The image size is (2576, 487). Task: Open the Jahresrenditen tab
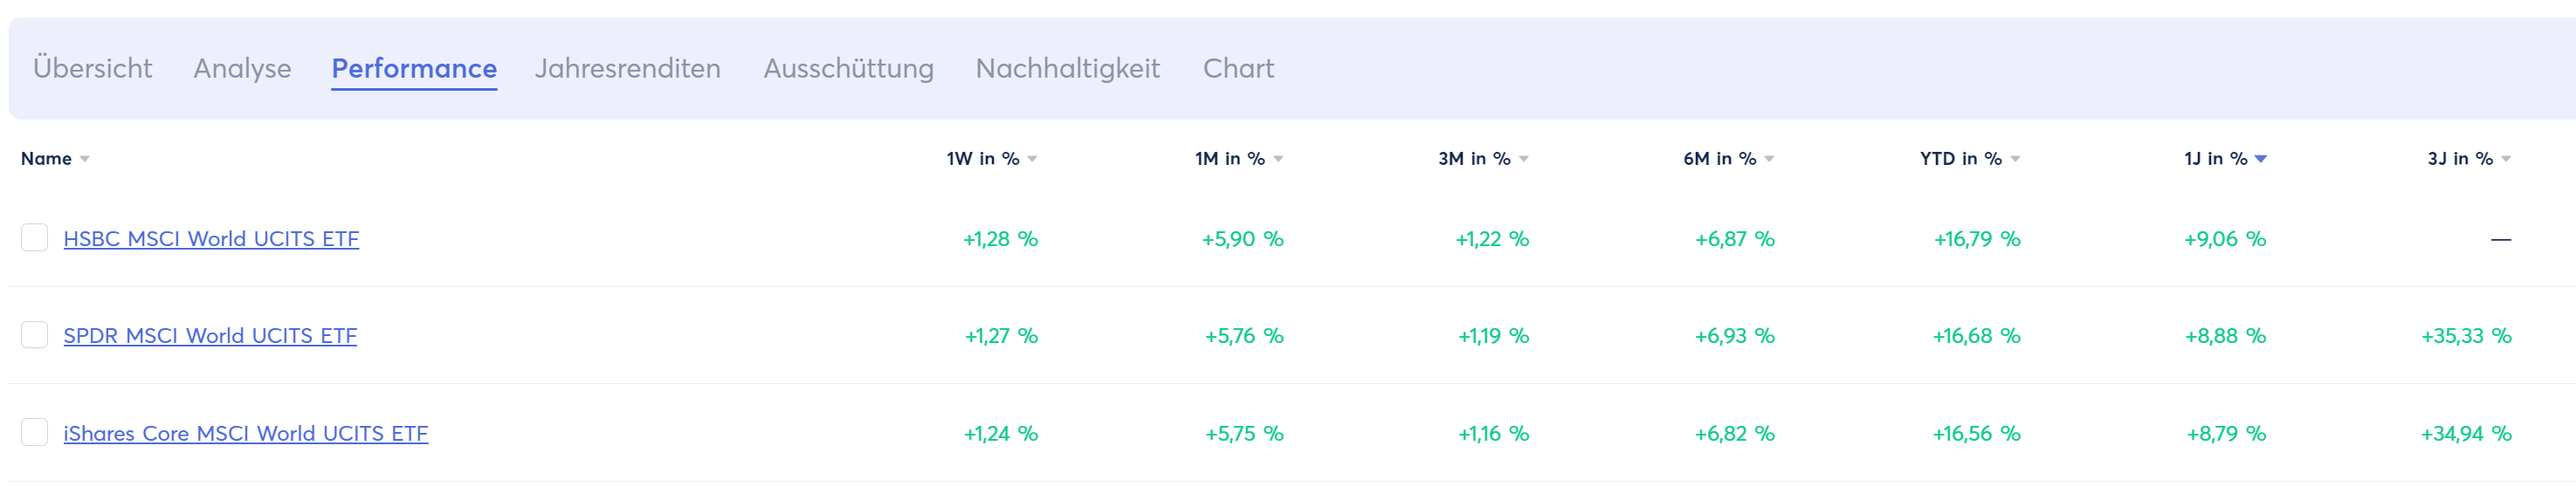(x=627, y=68)
